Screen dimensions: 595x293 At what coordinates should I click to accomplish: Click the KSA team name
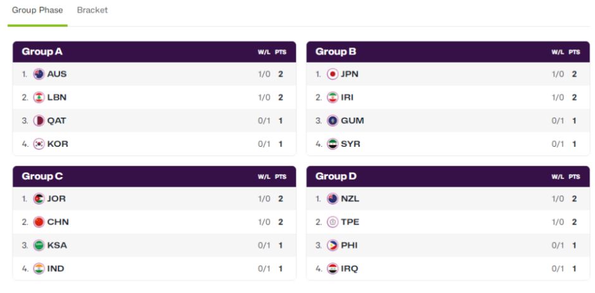pos(57,246)
